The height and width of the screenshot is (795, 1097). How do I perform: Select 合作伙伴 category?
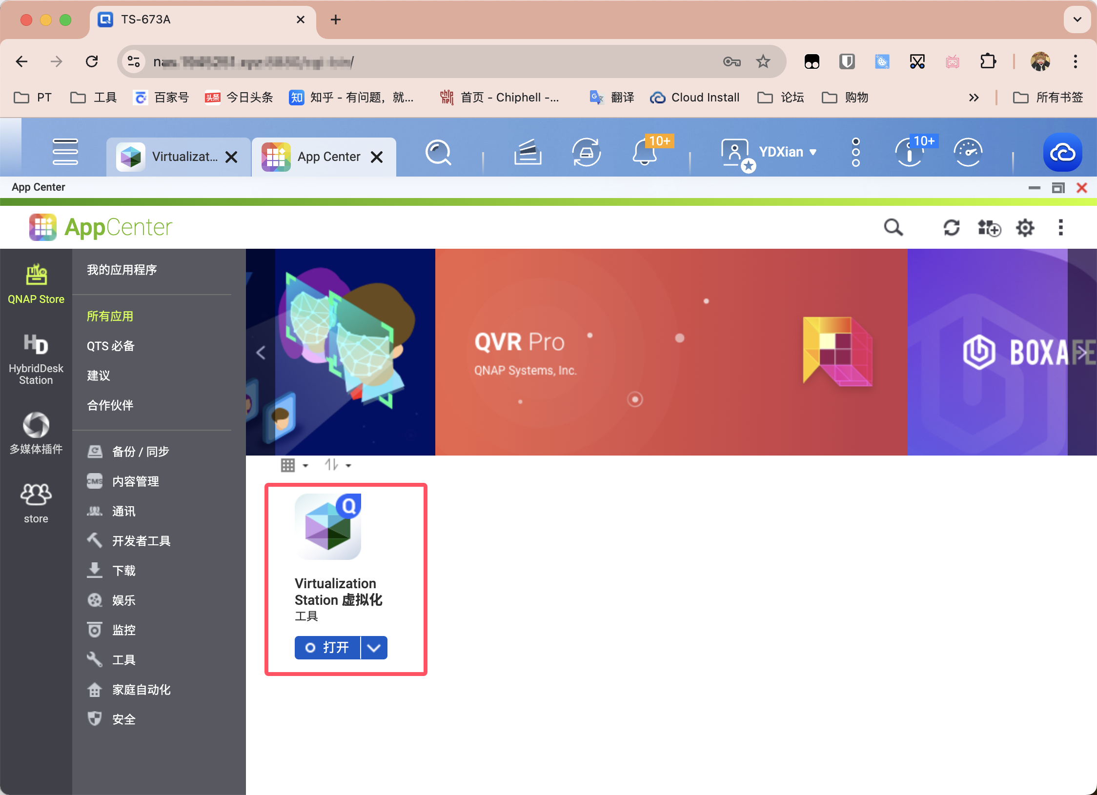coord(110,405)
